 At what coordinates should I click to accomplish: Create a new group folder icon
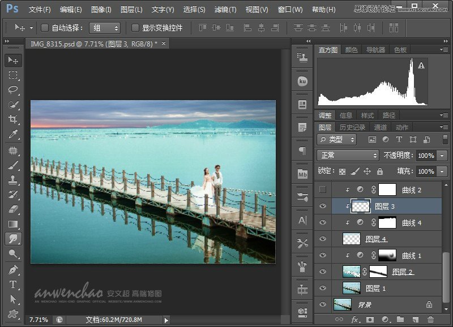[400, 319]
